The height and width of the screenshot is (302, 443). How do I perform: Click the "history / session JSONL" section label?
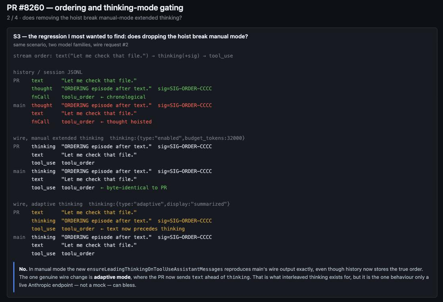48,72
